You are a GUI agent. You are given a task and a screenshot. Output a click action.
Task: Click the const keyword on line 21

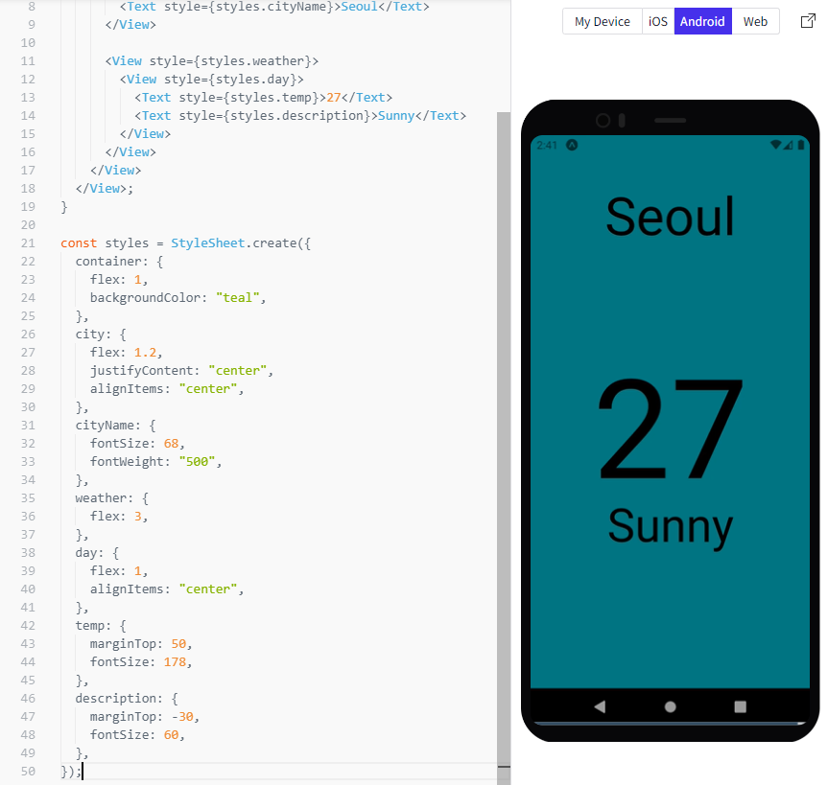tap(79, 243)
